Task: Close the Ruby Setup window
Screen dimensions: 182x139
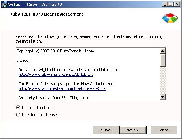Action: [177, 4]
